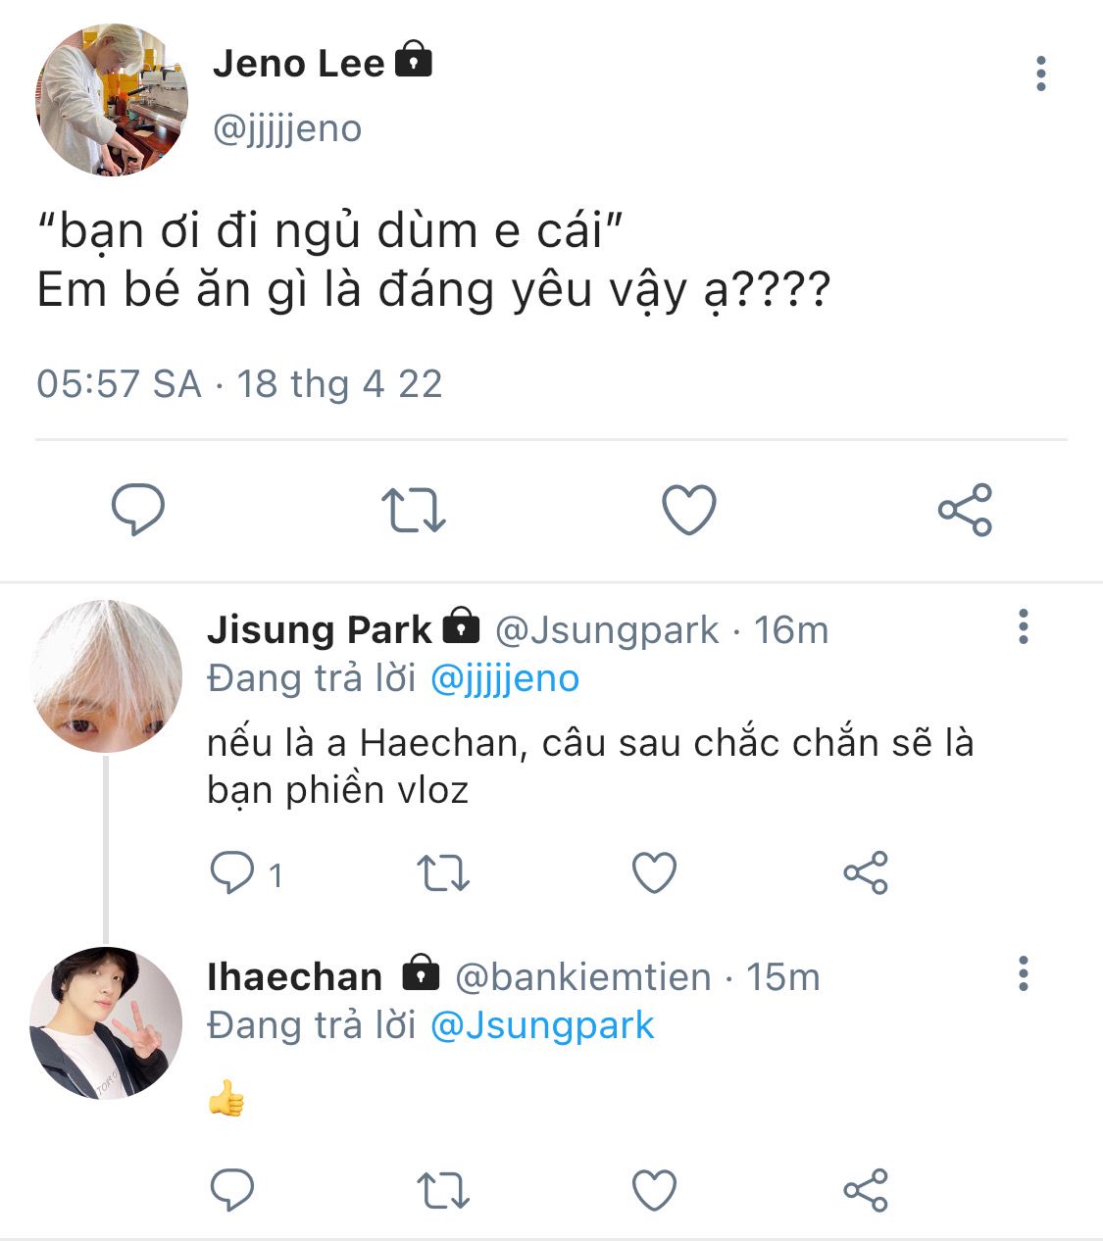
Task: Share Jeno Lee's main tweet
Action: [x=965, y=510]
